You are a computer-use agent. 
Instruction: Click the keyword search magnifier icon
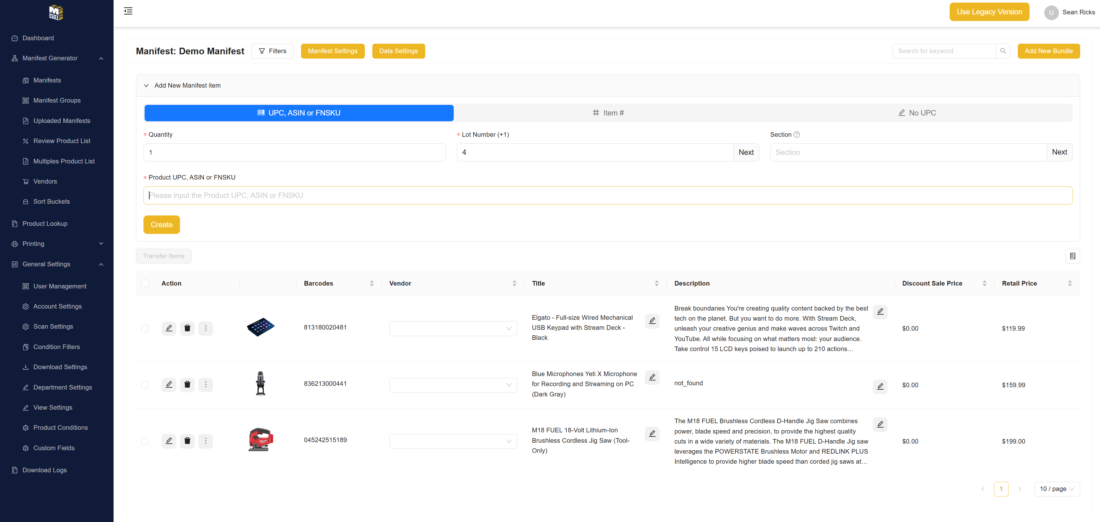click(x=1003, y=51)
